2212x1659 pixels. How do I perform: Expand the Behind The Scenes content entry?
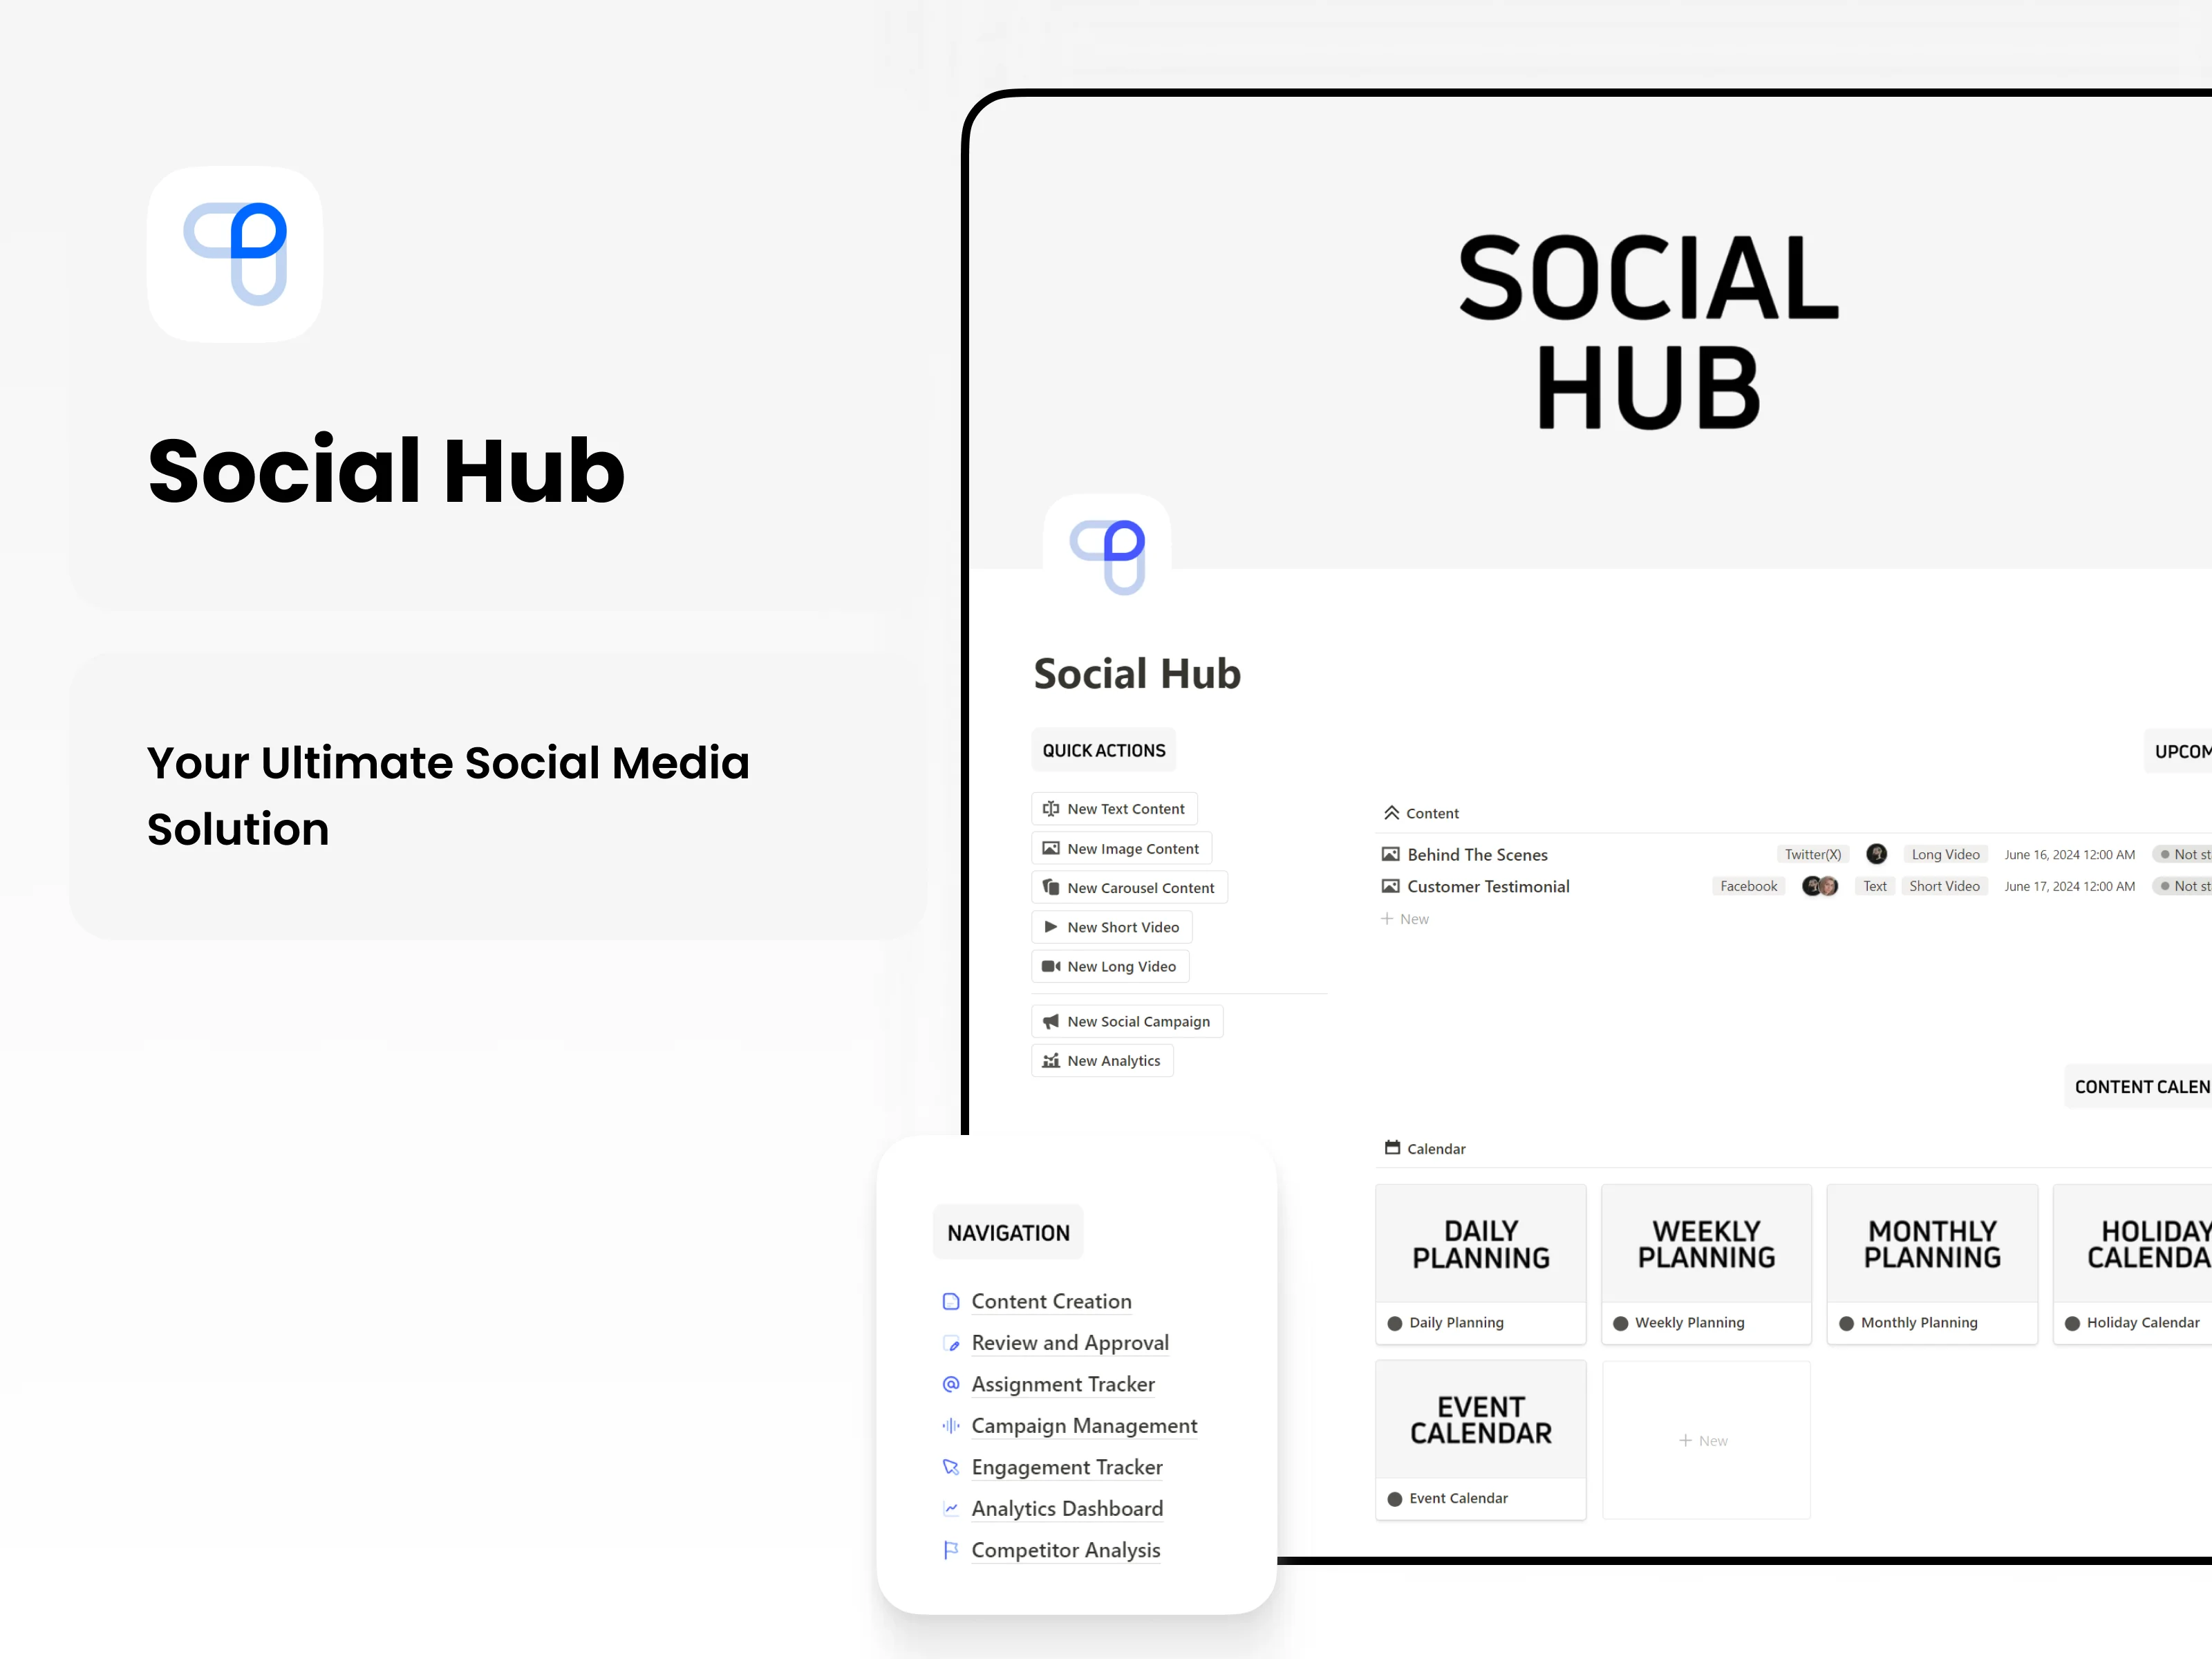point(1477,852)
